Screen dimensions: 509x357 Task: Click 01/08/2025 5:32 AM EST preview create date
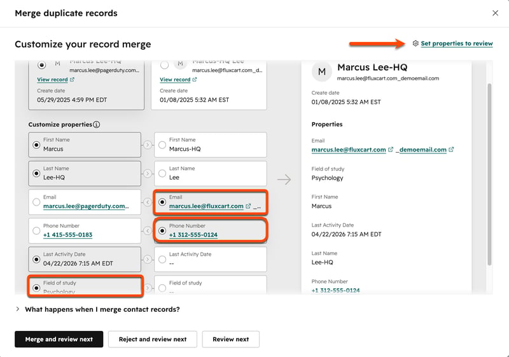pos(346,102)
